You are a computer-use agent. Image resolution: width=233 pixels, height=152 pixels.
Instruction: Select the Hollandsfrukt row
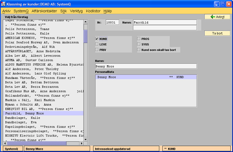[x=43, y=96]
